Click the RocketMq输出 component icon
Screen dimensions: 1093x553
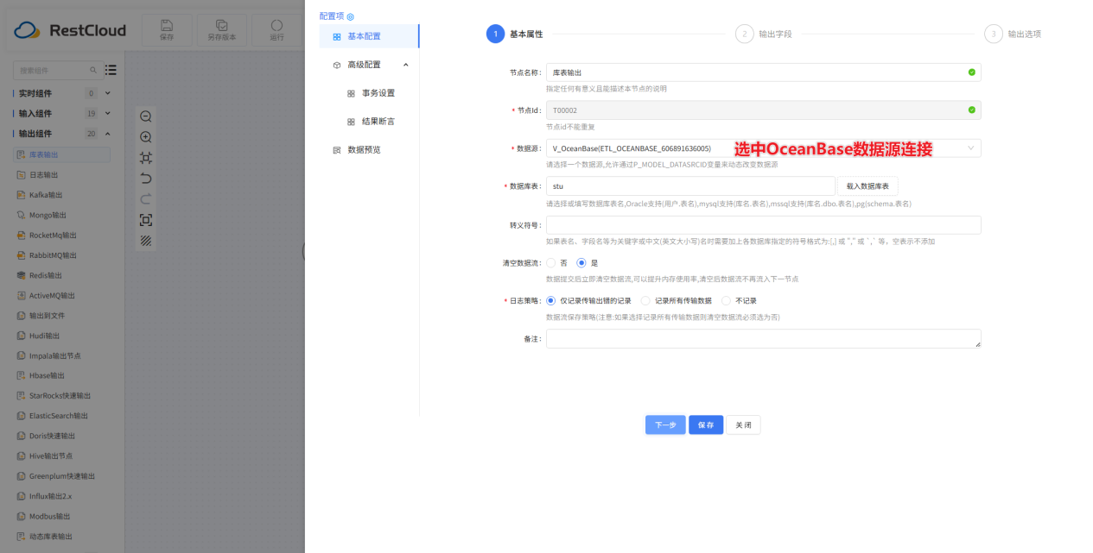coord(22,235)
